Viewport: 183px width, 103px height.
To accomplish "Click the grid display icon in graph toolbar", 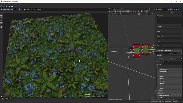I will [x=147, y=11].
